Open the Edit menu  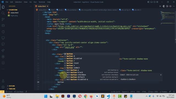[12, 2]
